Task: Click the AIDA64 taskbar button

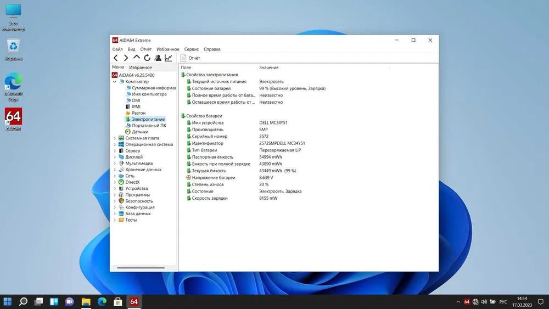Action: (134, 302)
